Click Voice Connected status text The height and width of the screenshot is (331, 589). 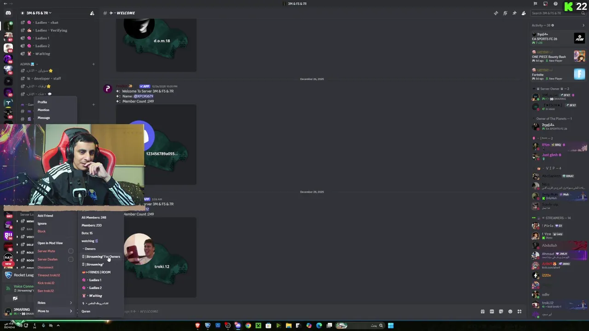tap(23, 286)
